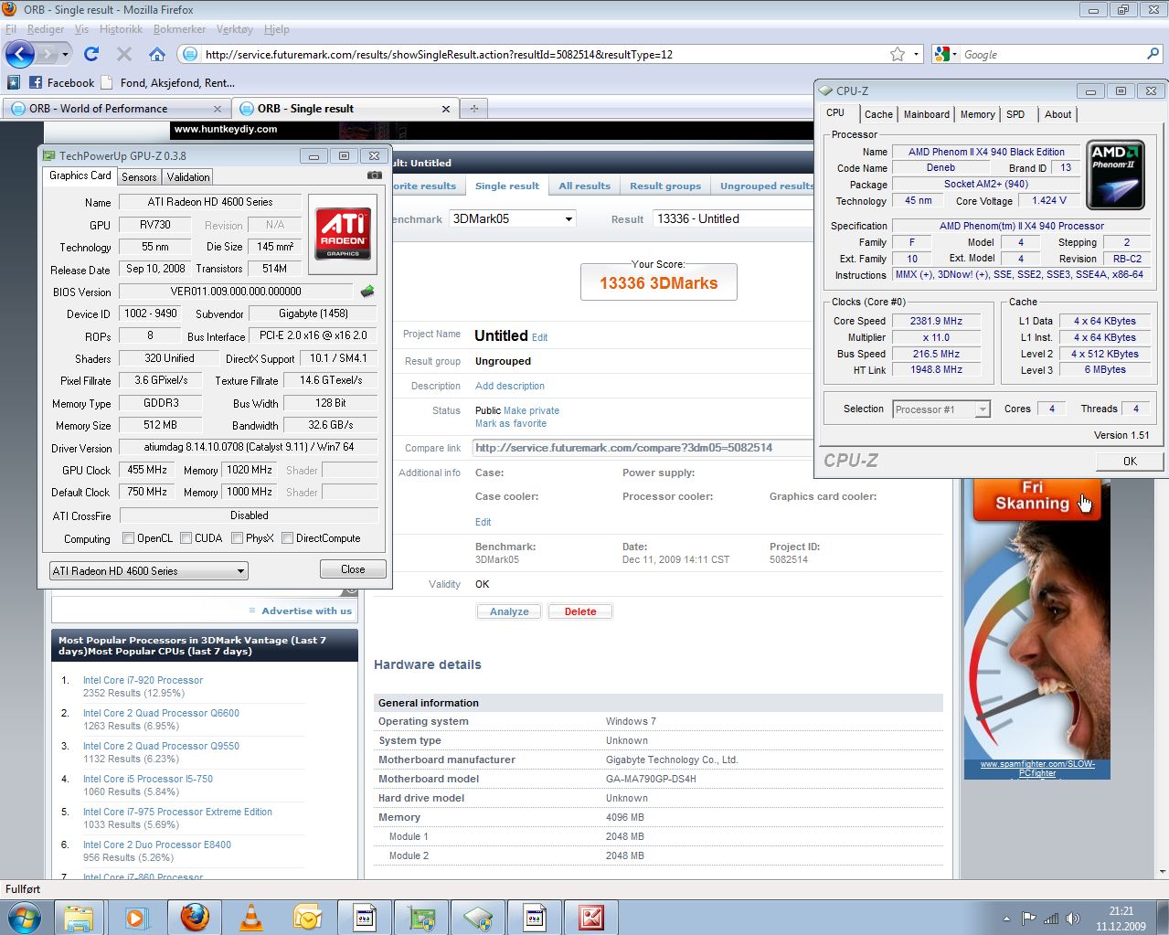Bookmark this page with the star icon
1169x935 pixels.
898,54
